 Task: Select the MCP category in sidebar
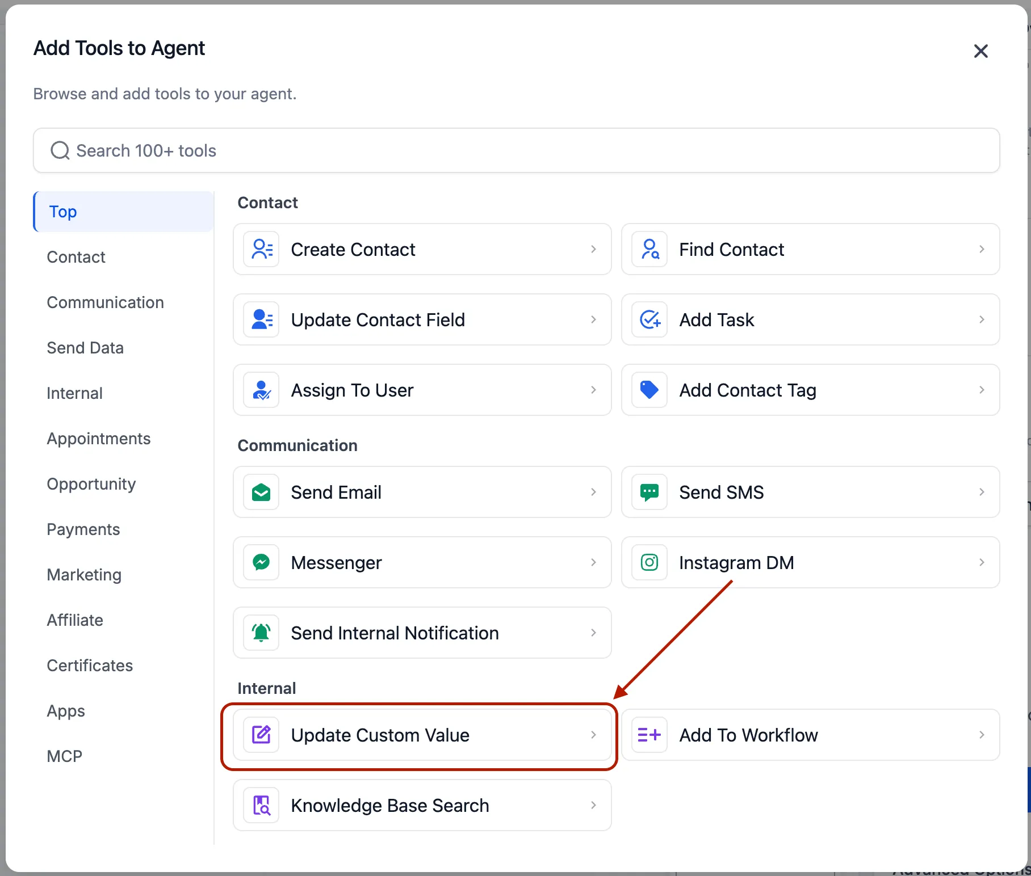click(x=65, y=756)
